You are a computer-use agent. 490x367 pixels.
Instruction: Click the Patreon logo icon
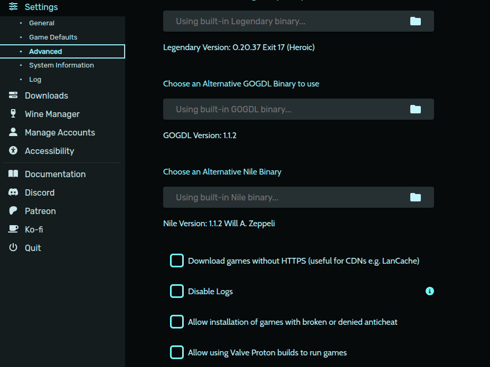click(x=13, y=211)
